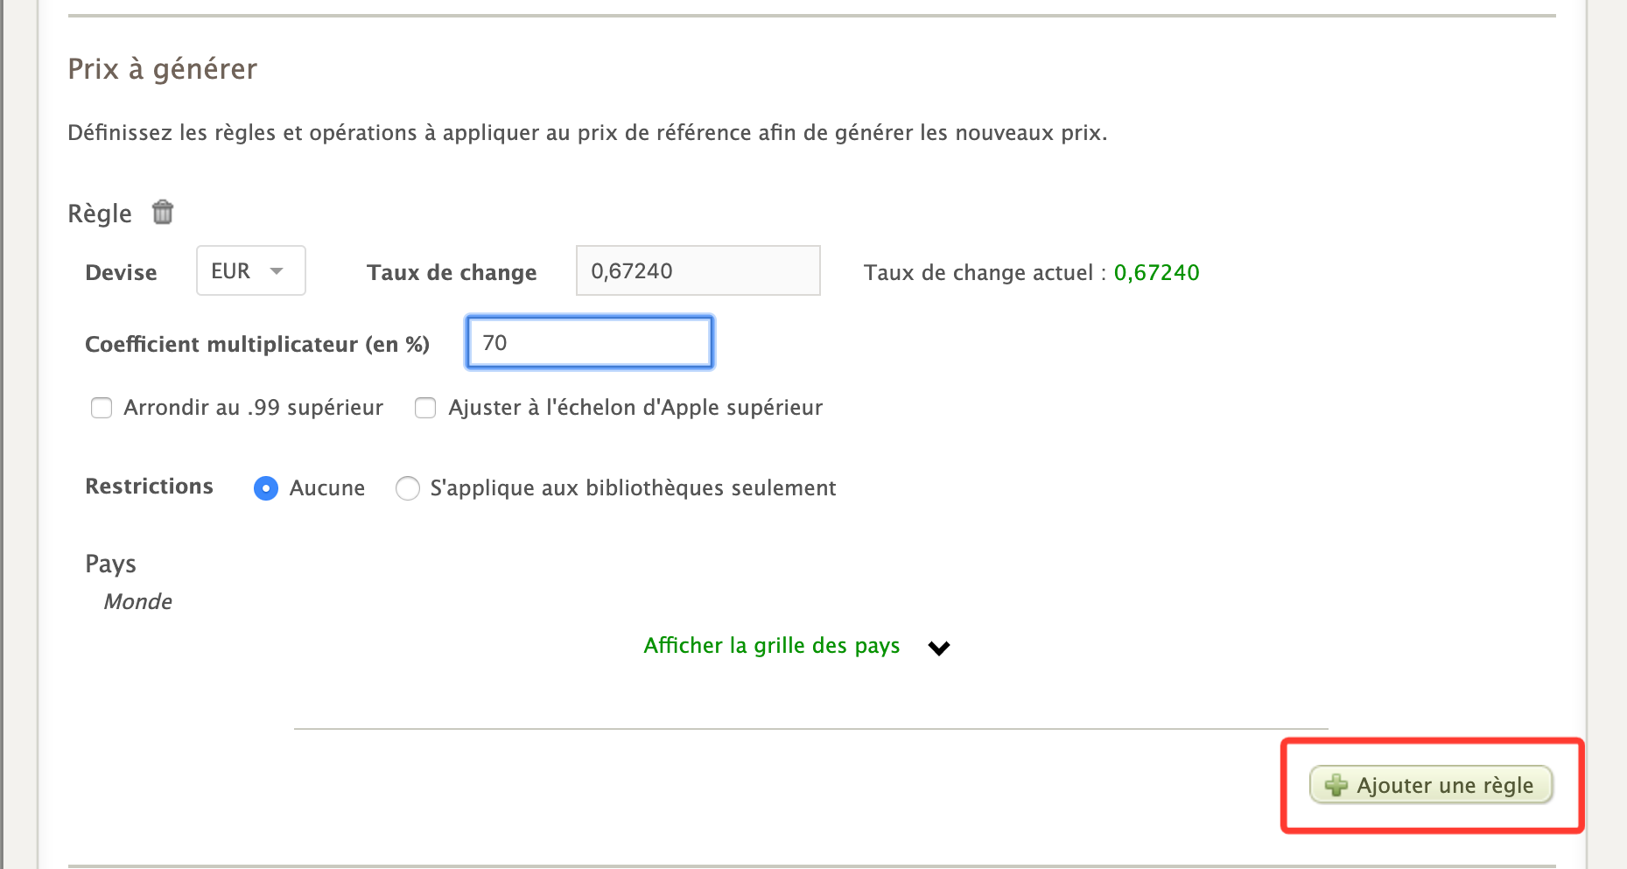The width and height of the screenshot is (1627, 869).
Task: Open the Afficher la grille des pays link
Action: click(771, 646)
